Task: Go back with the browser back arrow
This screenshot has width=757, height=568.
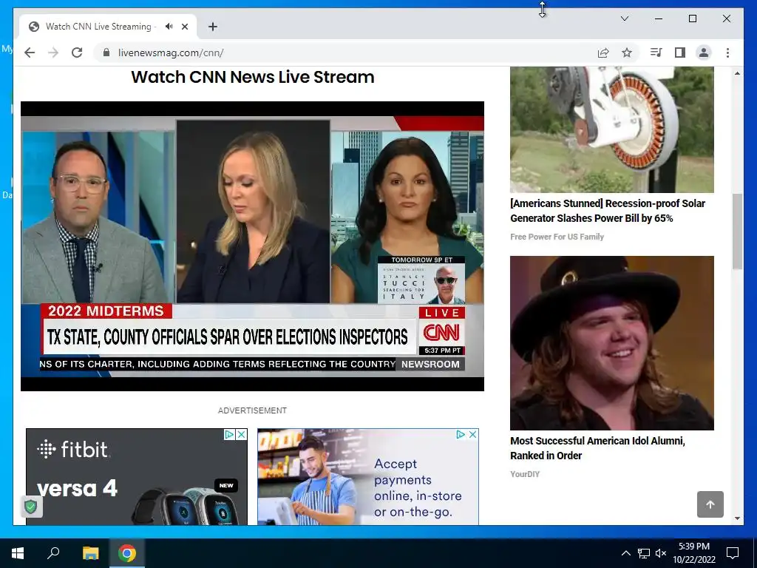Action: (30, 53)
